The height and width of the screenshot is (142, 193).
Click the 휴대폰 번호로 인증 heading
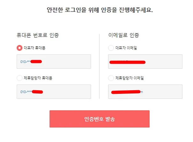38,35
